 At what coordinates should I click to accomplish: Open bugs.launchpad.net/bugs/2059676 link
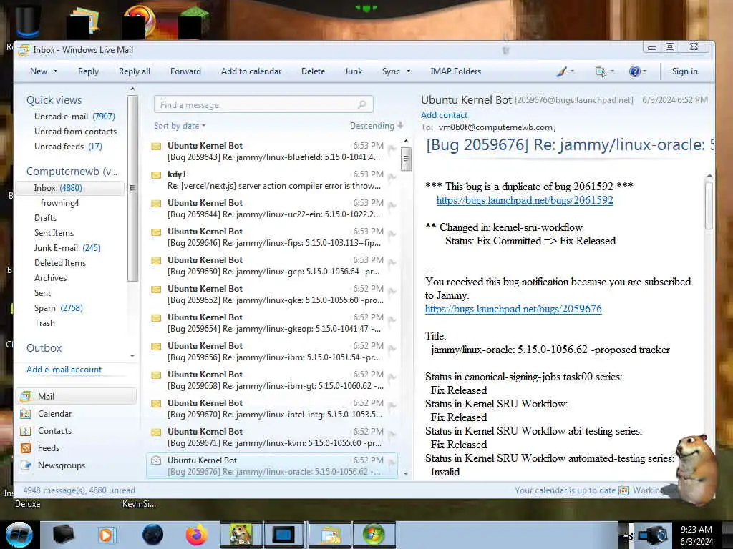pyautogui.click(x=513, y=309)
